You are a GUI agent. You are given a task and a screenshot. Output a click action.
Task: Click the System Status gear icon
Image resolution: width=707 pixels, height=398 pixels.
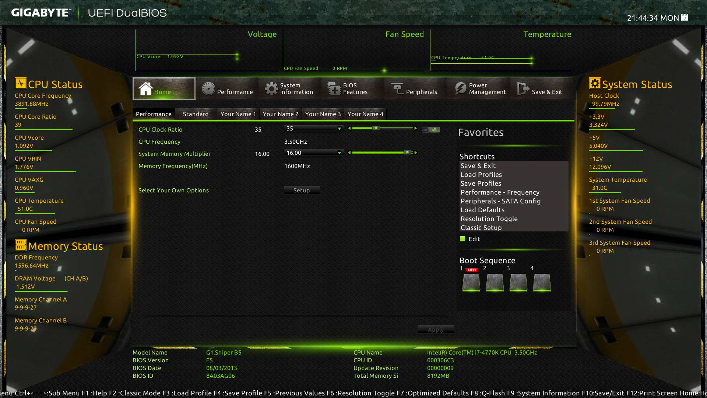click(x=595, y=83)
